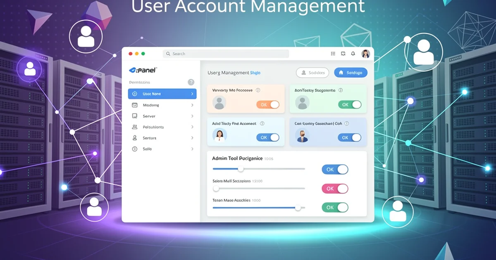Click the people icon beside Pelsuitionts
This screenshot has width=496, height=260.
point(135,127)
